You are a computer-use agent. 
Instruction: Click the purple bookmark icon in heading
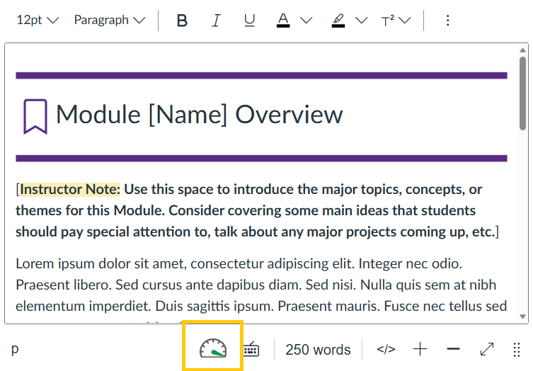tap(35, 117)
